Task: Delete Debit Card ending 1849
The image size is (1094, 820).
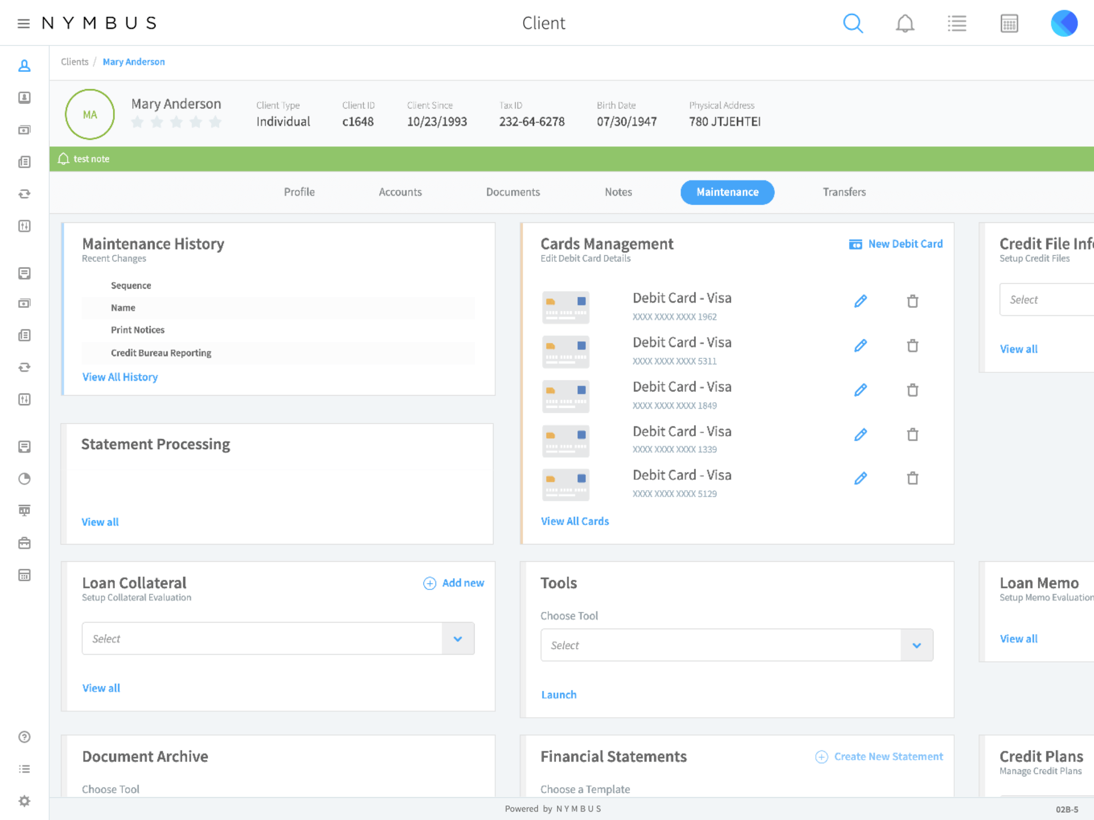Action: point(912,390)
